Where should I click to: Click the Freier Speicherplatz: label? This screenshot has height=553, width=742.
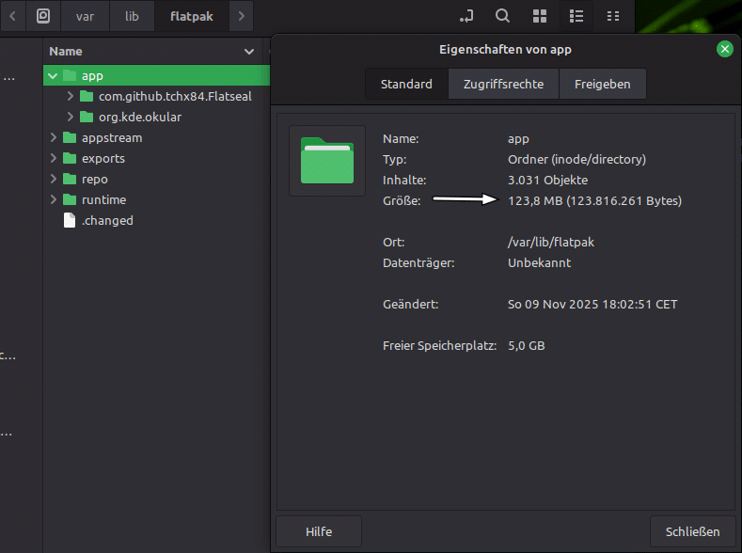(x=439, y=346)
